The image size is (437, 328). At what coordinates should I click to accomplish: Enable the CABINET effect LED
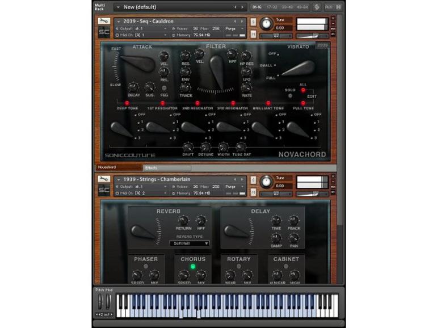285,266
